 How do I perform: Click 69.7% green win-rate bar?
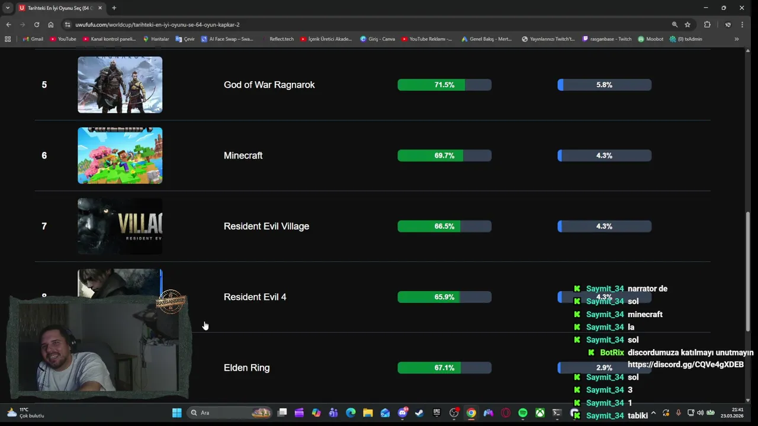(x=445, y=156)
